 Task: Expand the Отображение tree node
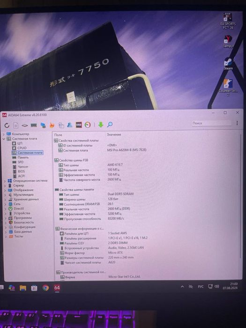coord(5,190)
